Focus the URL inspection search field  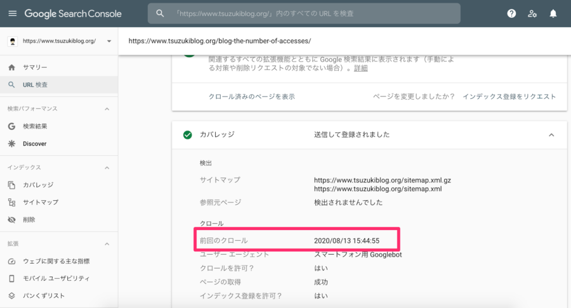click(304, 13)
